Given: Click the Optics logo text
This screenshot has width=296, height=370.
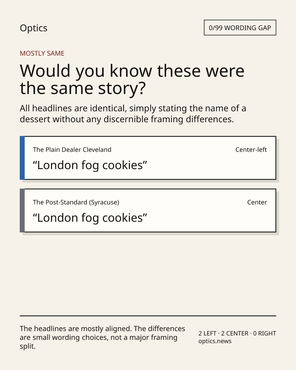Looking at the screenshot, I should (x=33, y=28).
